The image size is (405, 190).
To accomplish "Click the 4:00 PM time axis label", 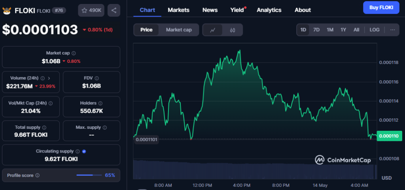I will (241, 185).
